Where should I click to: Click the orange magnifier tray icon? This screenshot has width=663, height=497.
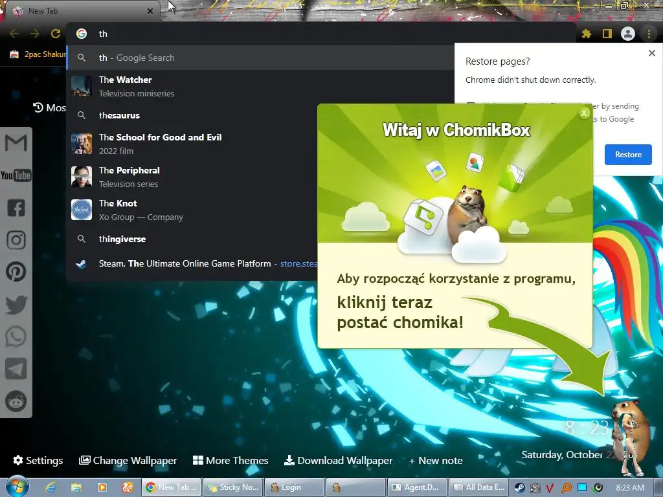coord(566,488)
